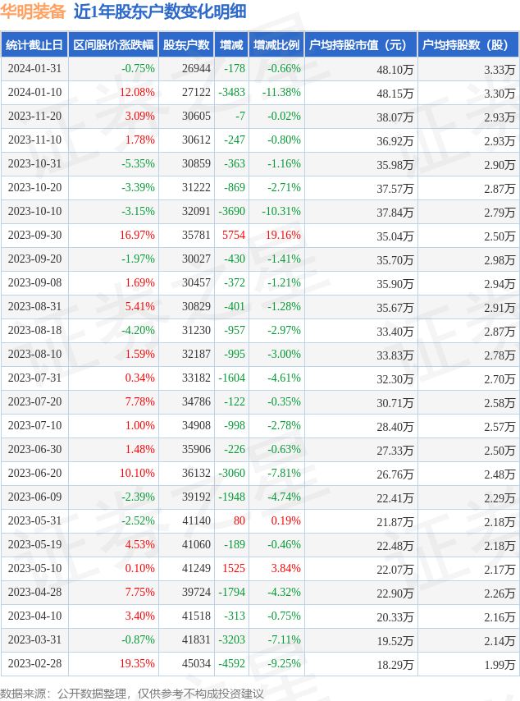Click the 数据来源 disclaimer text at bottom
Image resolution: width=520 pixels, height=701 pixels.
click(131, 694)
